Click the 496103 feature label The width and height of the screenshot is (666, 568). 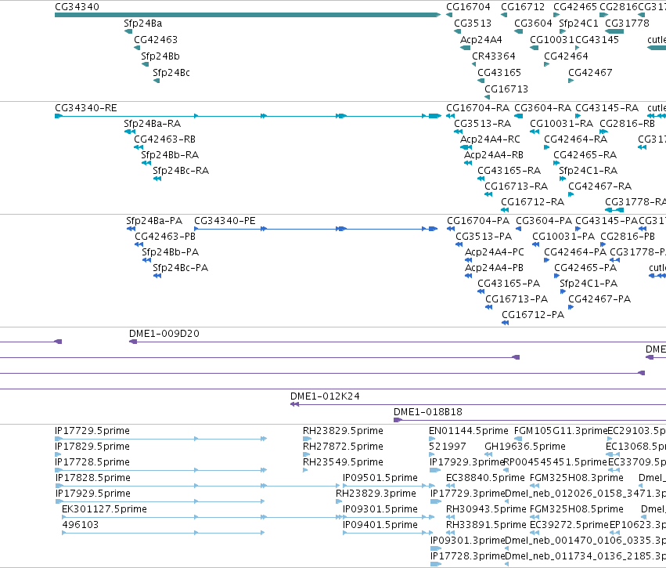tap(81, 525)
